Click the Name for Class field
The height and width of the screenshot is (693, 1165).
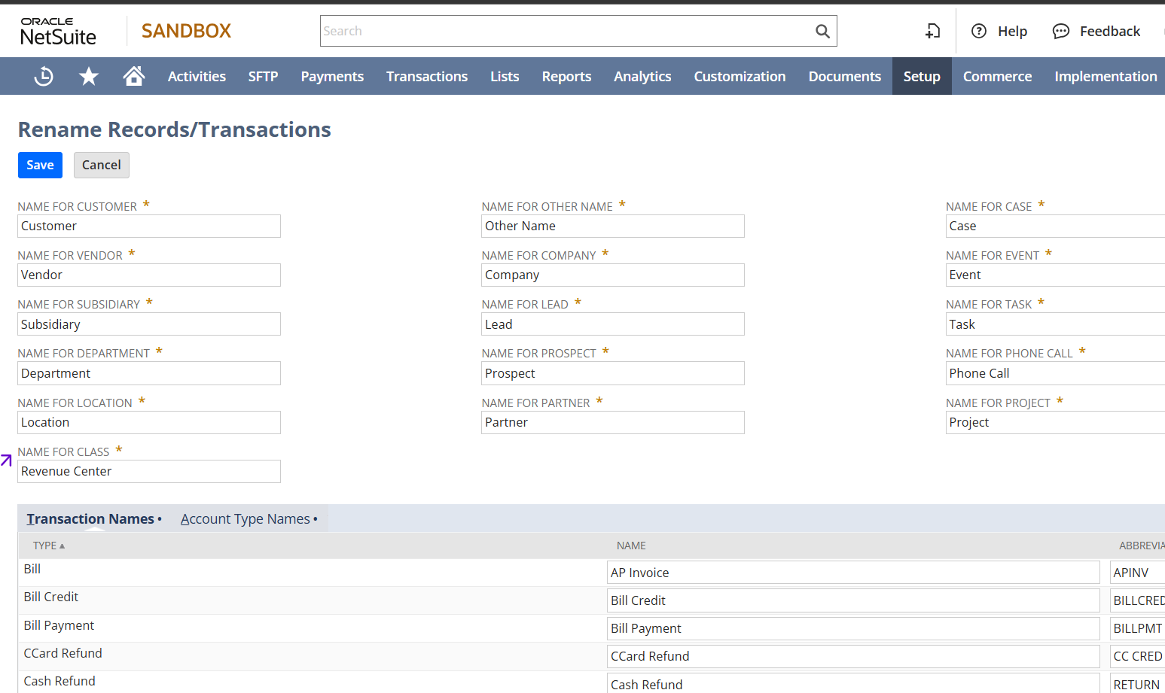[x=149, y=472]
